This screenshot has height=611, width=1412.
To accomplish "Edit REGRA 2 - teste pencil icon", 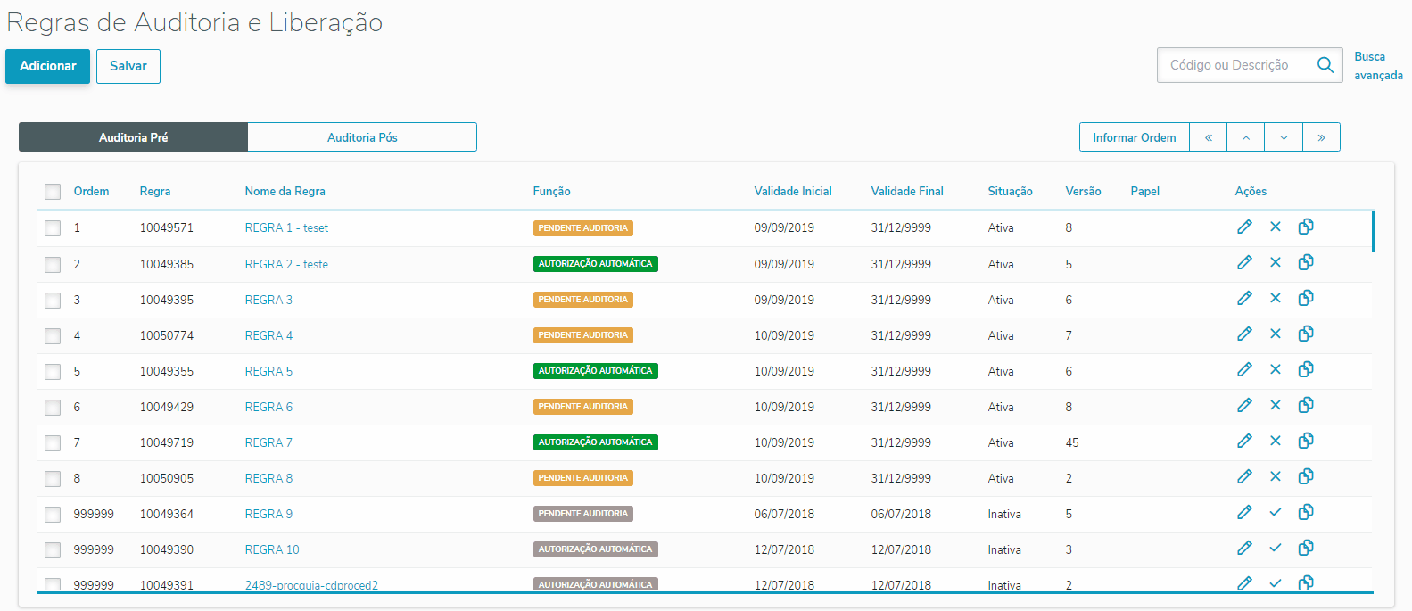I will click(x=1244, y=262).
